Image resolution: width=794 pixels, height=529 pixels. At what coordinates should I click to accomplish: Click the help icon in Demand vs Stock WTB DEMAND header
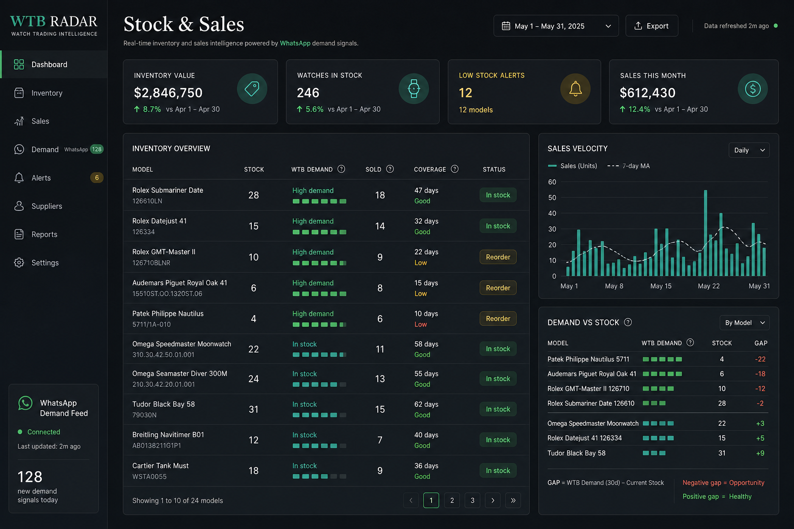coord(690,343)
